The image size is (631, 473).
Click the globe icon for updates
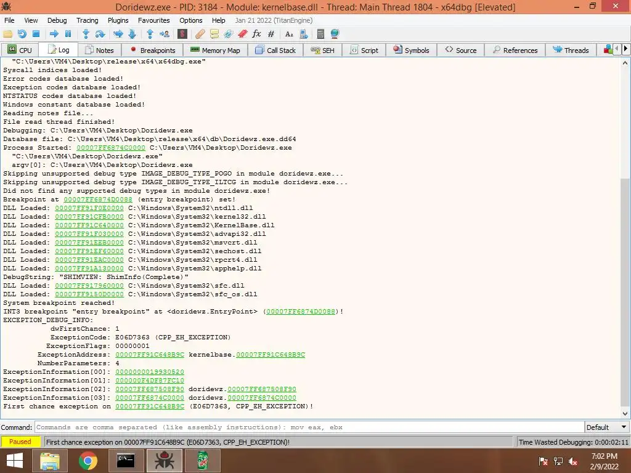(x=335, y=34)
